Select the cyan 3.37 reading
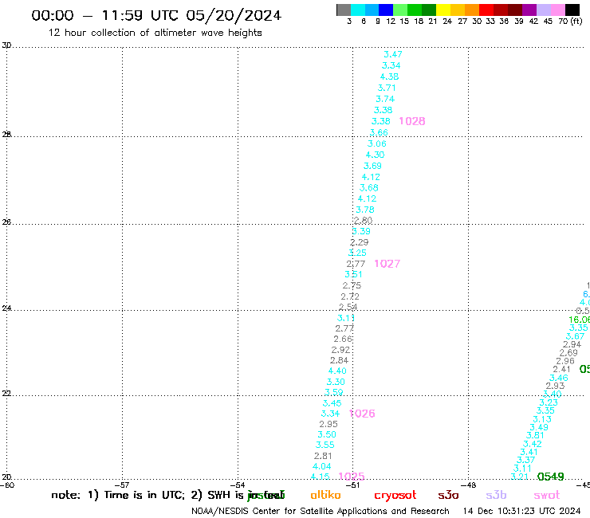The height and width of the screenshot is (518, 590). (525, 460)
